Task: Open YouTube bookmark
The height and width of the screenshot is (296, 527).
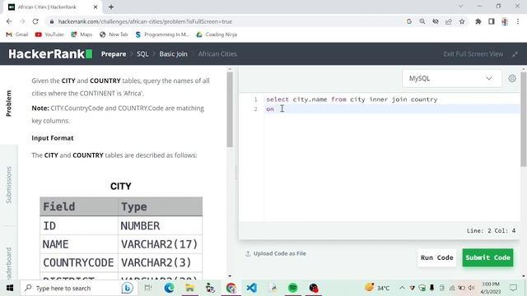Action: click(49, 35)
